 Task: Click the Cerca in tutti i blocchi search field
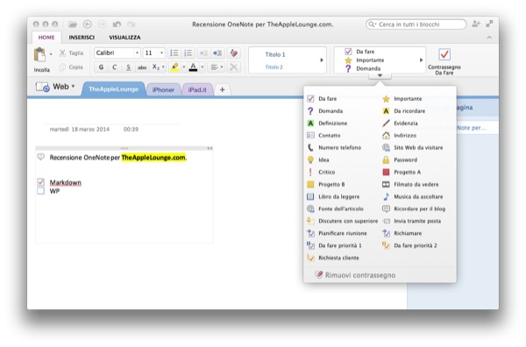click(416, 25)
